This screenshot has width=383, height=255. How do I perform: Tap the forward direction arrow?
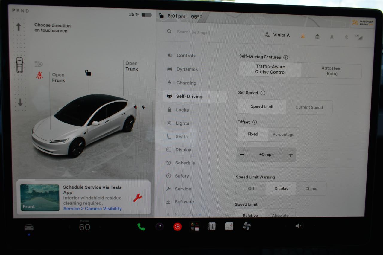click(x=19, y=27)
